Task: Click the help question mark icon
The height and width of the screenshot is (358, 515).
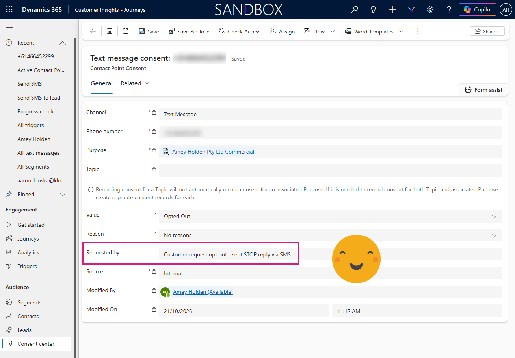Action: point(449,9)
